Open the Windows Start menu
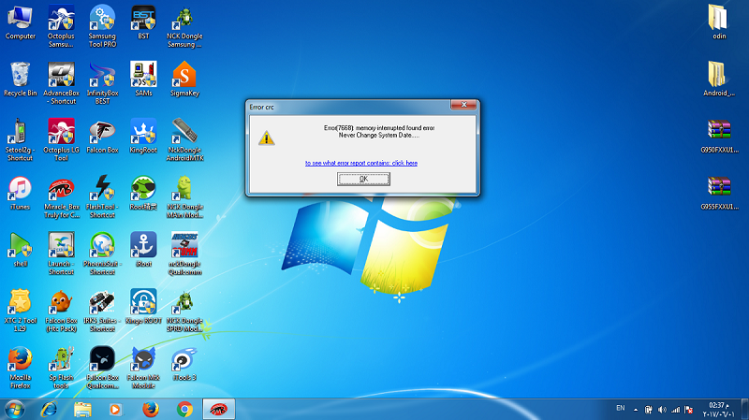 click(x=15, y=409)
